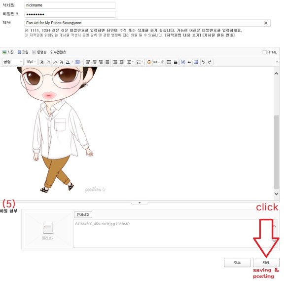Toggle italic text formatting
The image size is (286, 281).
pyautogui.click(x=55, y=62)
